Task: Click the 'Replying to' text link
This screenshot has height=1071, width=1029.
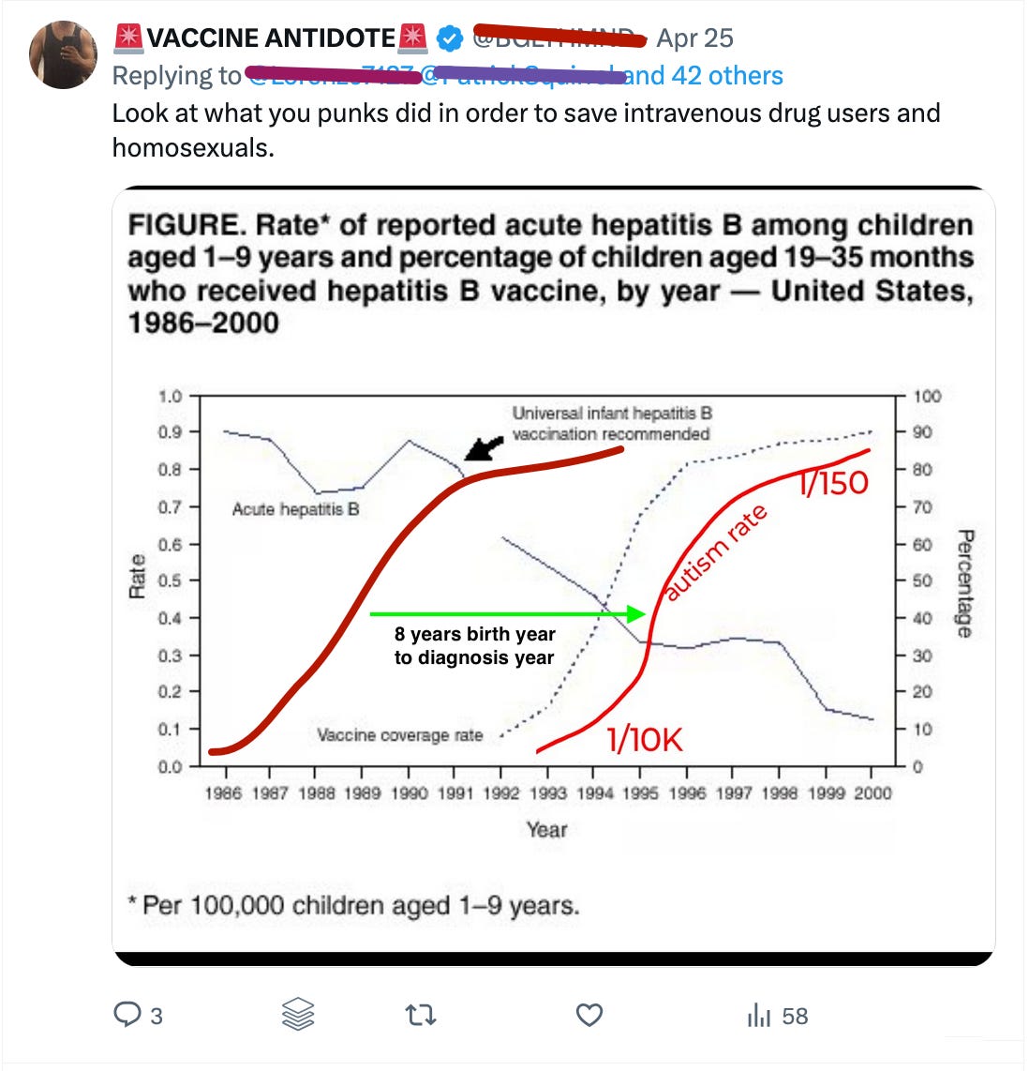Action: (x=174, y=75)
